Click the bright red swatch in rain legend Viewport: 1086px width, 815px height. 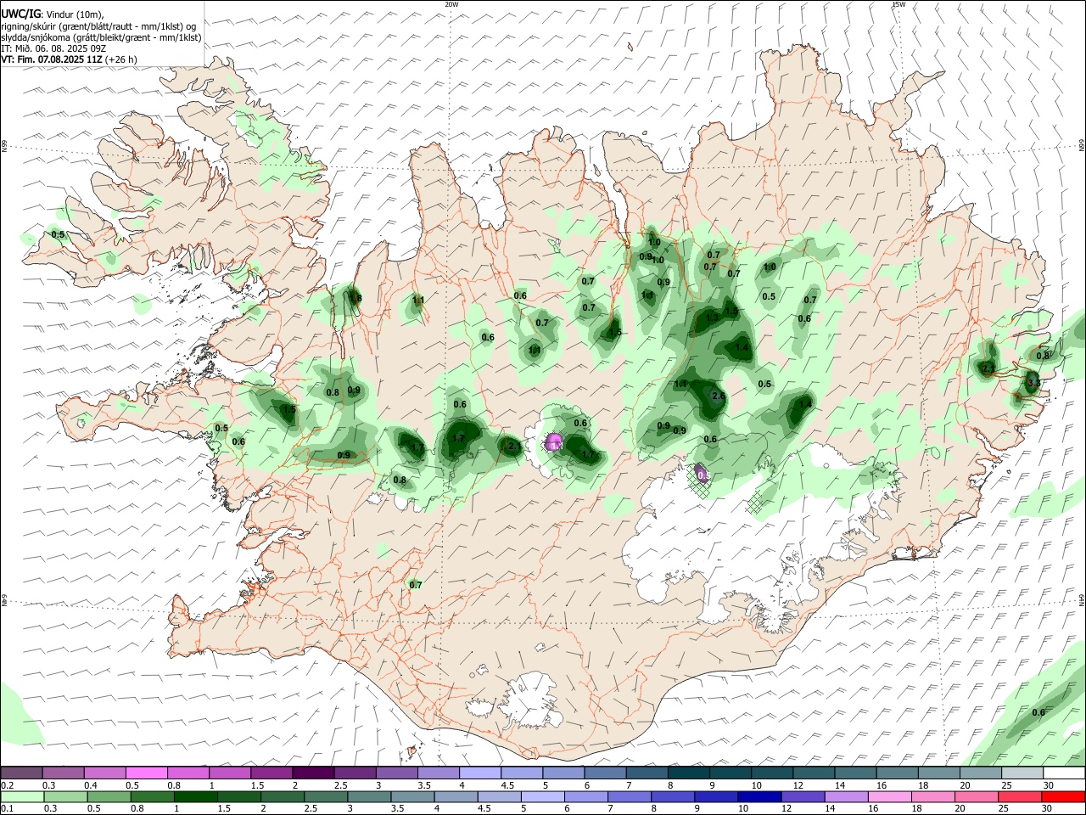tap(1063, 796)
